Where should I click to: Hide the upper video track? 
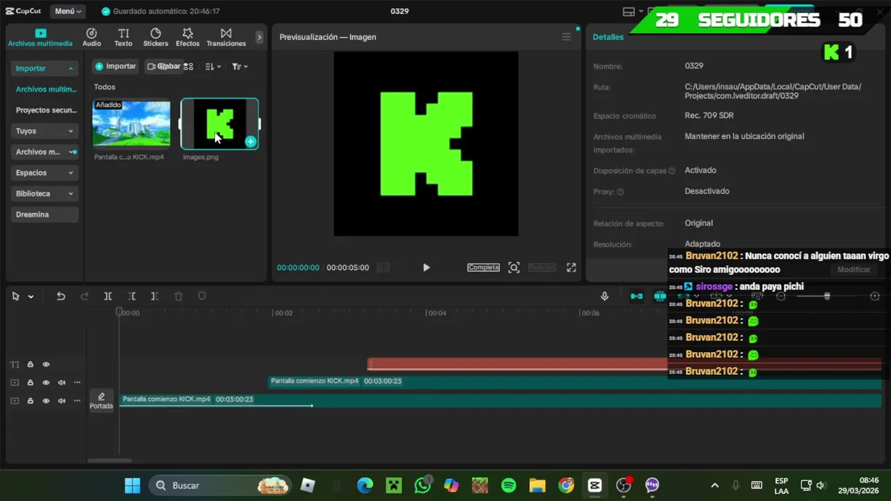click(x=46, y=383)
